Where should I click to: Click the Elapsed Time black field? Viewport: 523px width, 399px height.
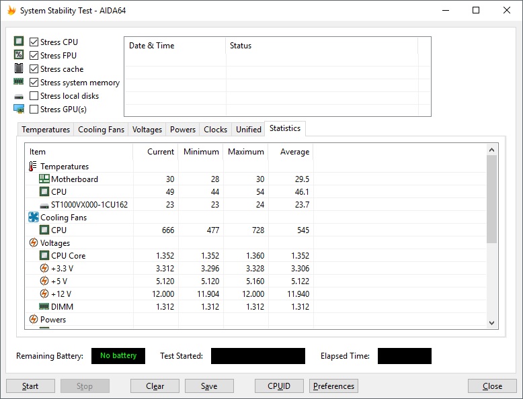click(404, 355)
